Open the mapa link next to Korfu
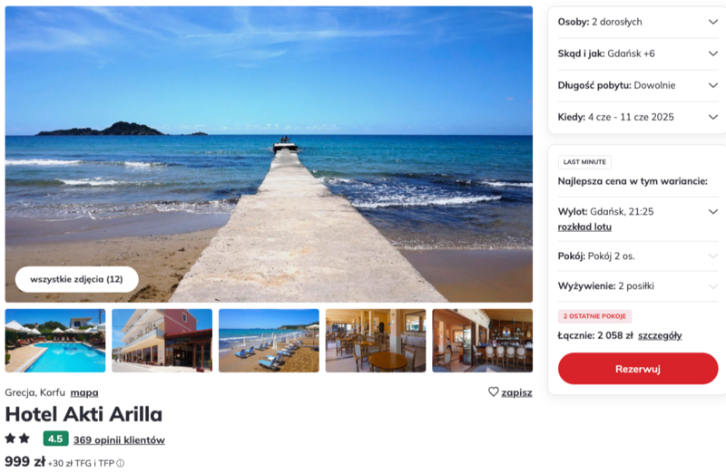The image size is (726, 473). (x=84, y=392)
